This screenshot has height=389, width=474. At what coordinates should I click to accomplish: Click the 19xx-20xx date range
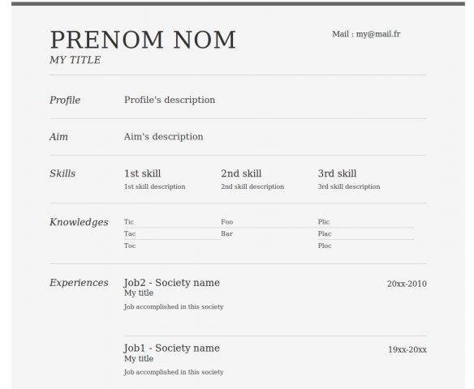(x=407, y=349)
